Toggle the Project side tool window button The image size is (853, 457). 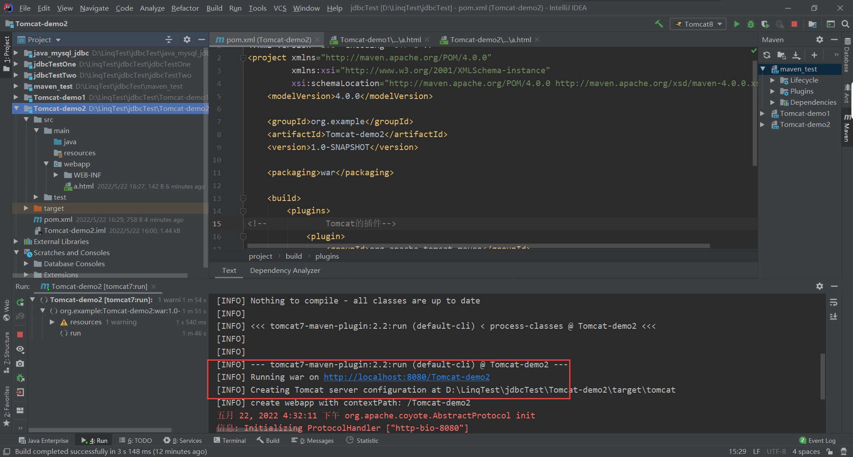click(x=6, y=53)
